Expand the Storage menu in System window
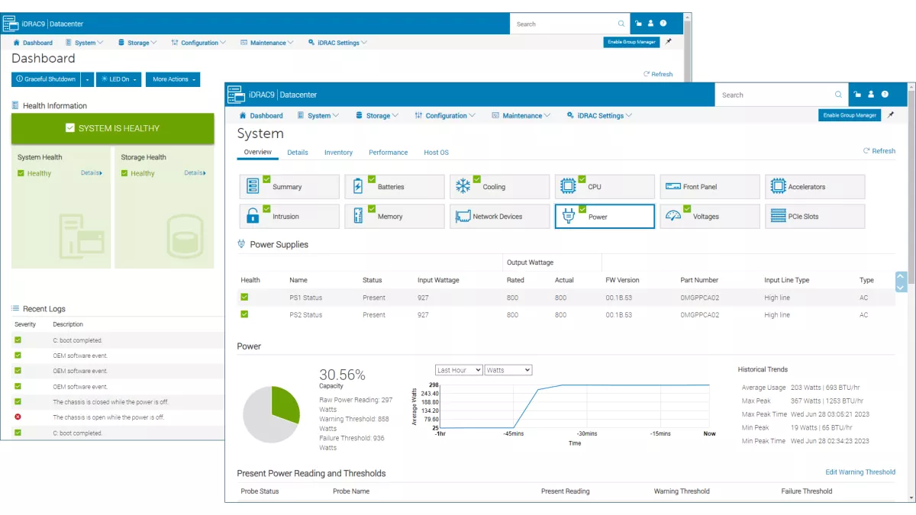The image size is (916, 515). point(377,116)
